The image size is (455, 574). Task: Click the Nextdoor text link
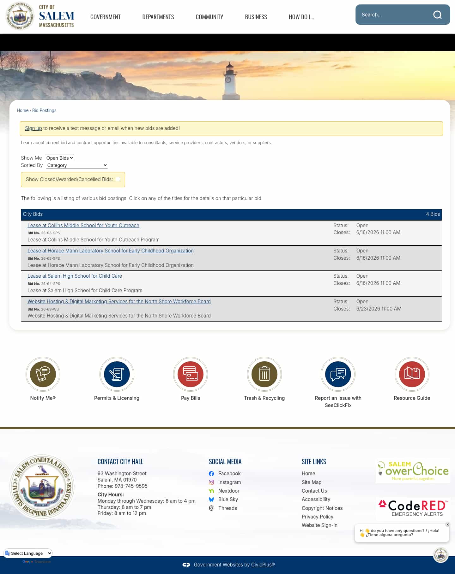click(229, 491)
